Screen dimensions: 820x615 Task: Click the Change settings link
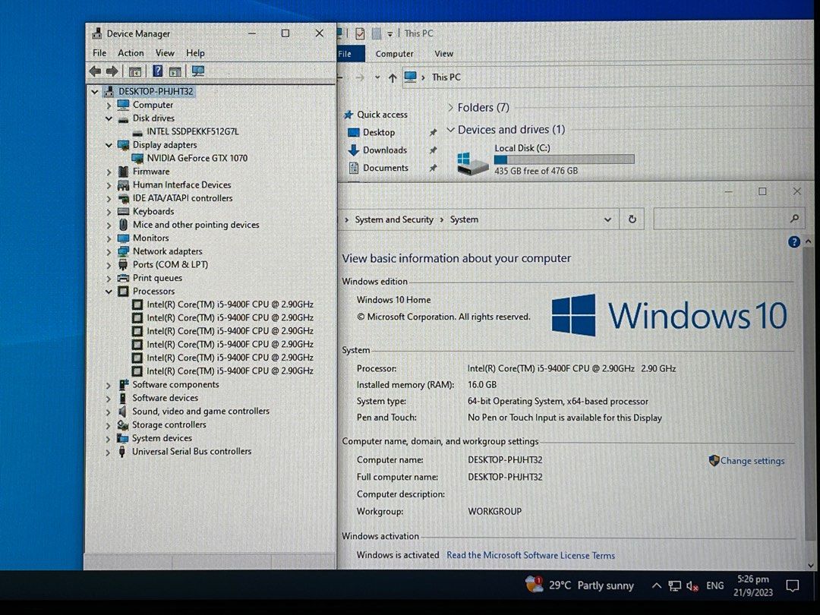[752, 461]
